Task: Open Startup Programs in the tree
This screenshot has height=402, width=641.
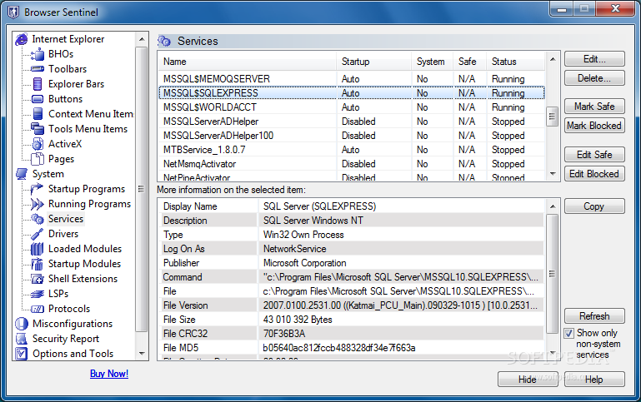Action: click(86, 189)
